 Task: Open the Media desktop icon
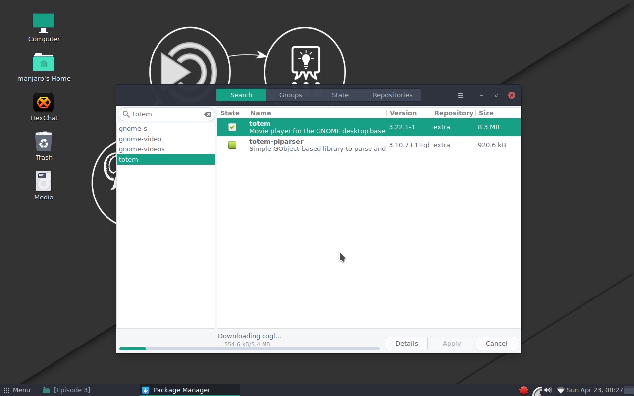click(43, 181)
